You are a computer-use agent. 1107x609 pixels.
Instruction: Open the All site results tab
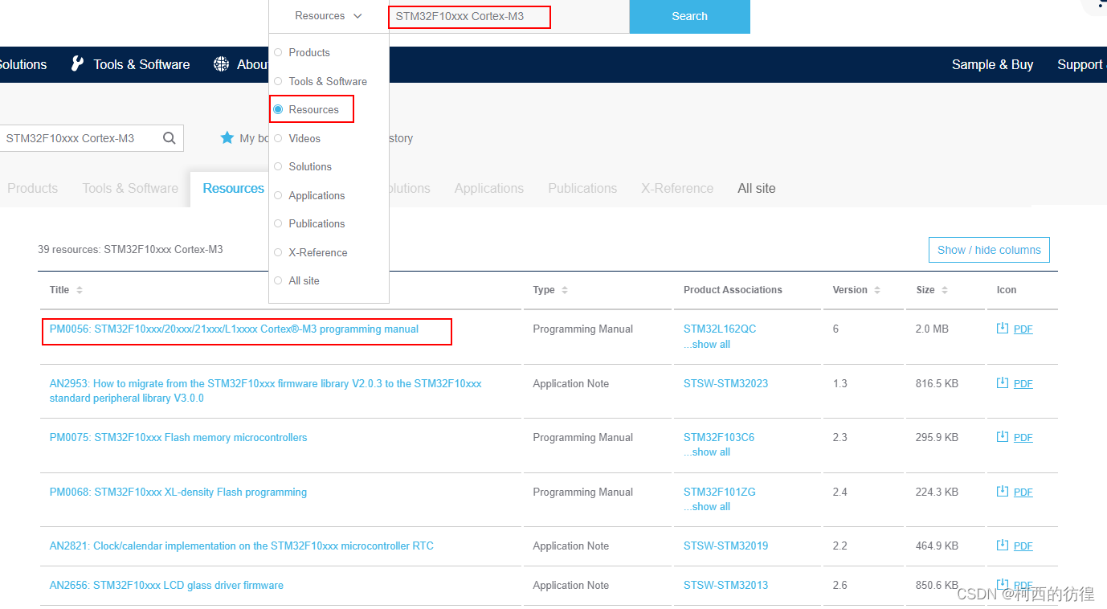point(757,188)
